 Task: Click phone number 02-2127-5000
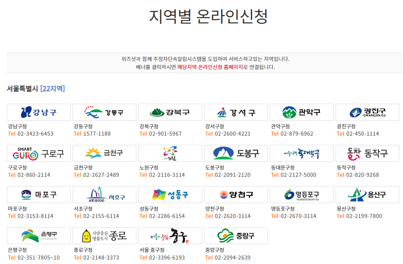pyautogui.click(x=299, y=175)
